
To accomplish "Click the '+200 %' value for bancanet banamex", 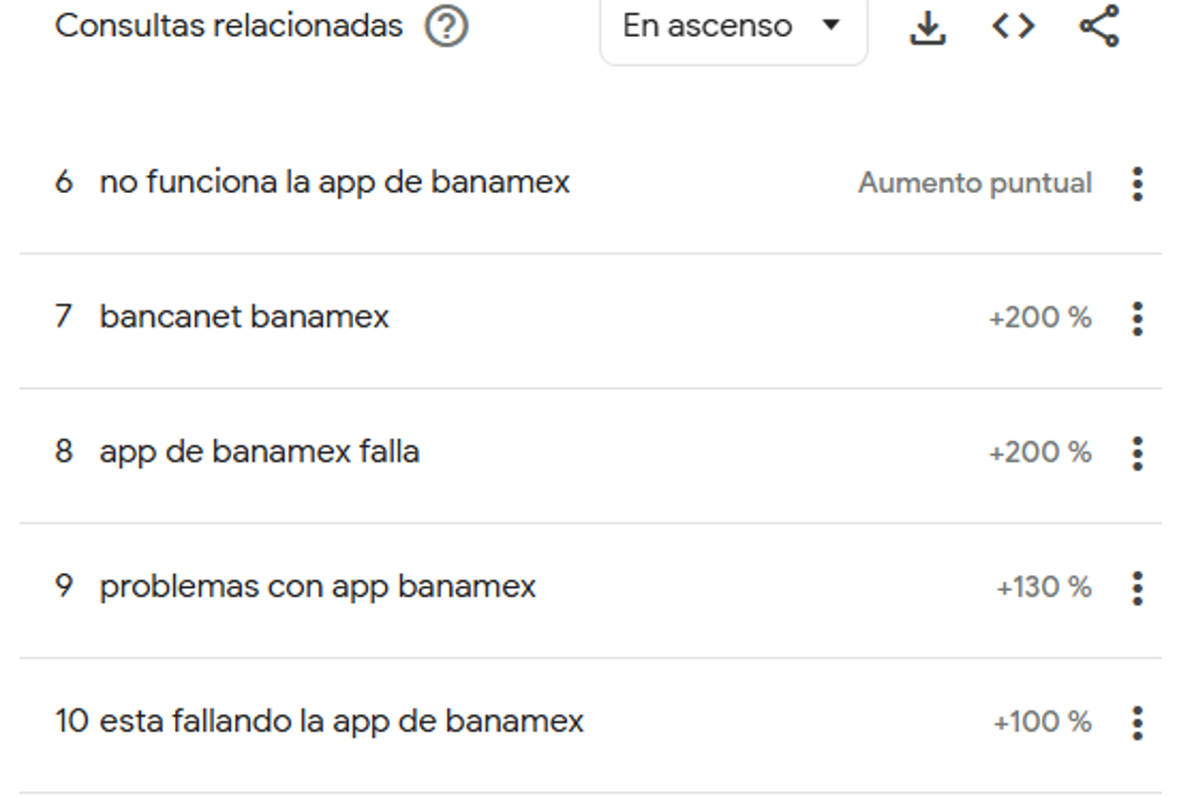I will coord(1041,316).
